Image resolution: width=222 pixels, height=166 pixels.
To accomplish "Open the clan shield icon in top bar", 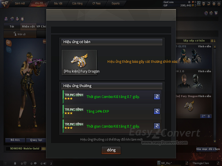I will click(204, 4).
